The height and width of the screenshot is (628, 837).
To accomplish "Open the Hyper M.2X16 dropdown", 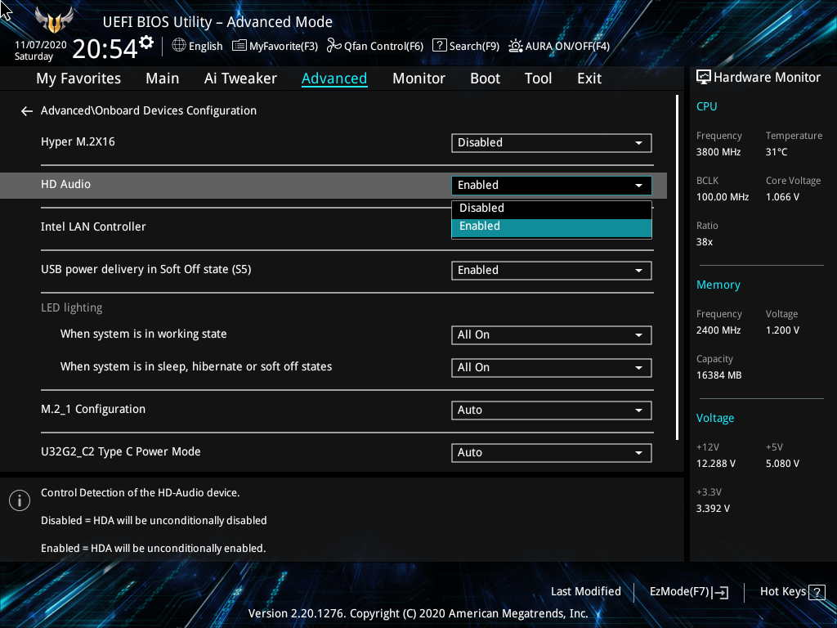I will (x=552, y=142).
